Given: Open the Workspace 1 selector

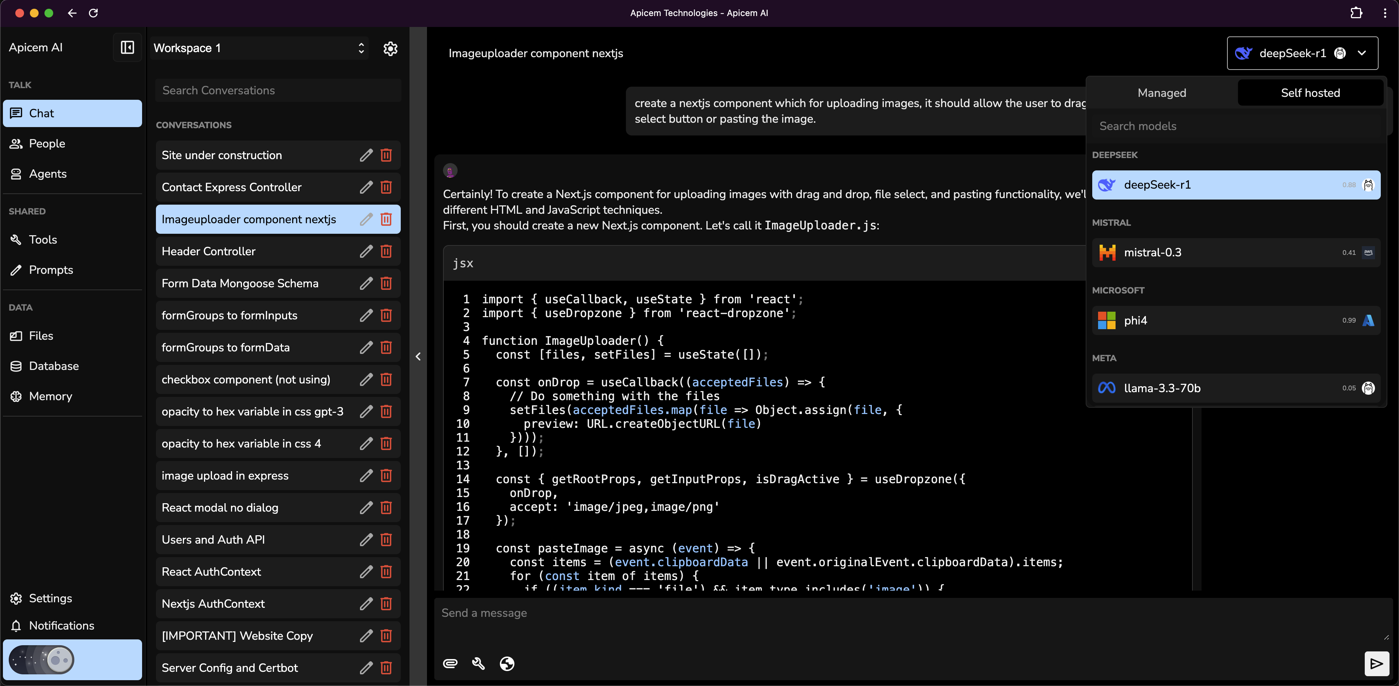Looking at the screenshot, I should pos(259,48).
